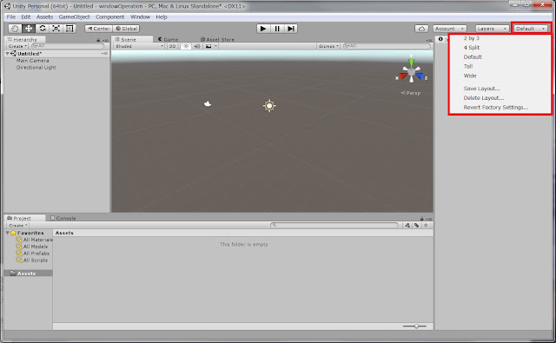Select Save Layout... option
The image size is (556, 343).
(x=481, y=89)
